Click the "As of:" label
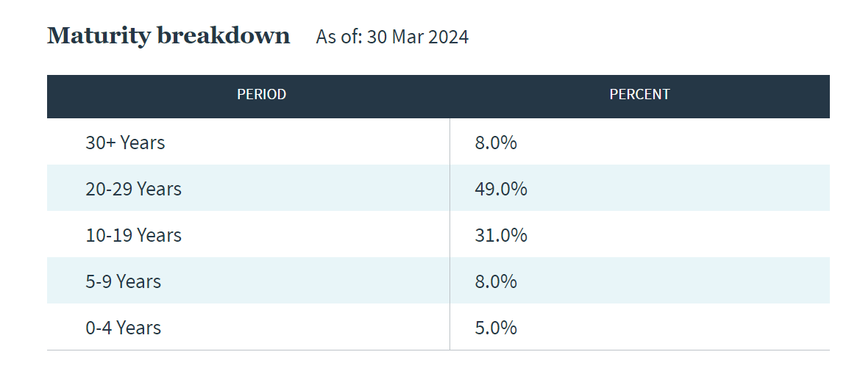Screen dimensions: 860x374 338,37
